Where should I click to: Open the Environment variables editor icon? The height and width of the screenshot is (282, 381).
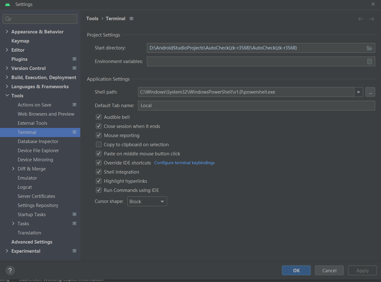click(369, 61)
